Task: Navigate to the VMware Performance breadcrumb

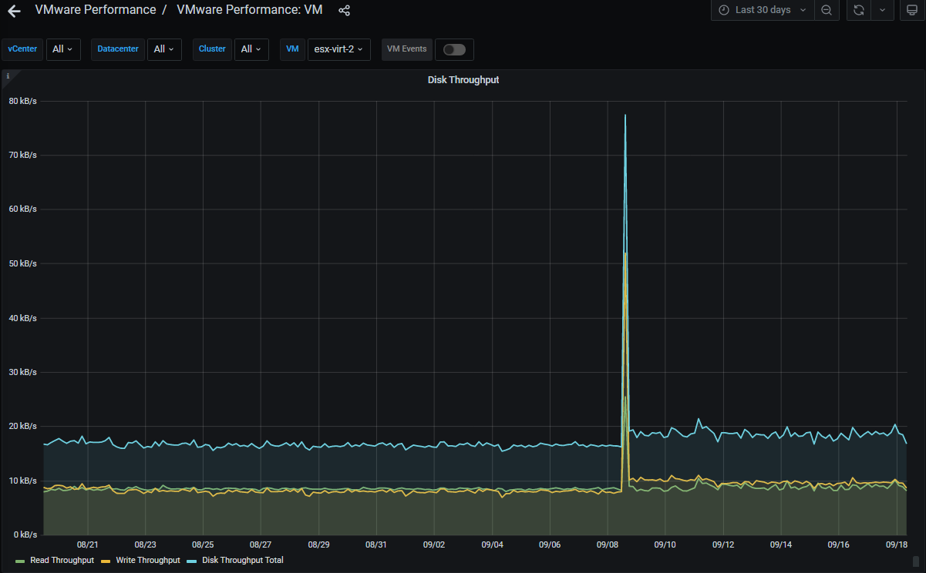Action: click(x=96, y=10)
